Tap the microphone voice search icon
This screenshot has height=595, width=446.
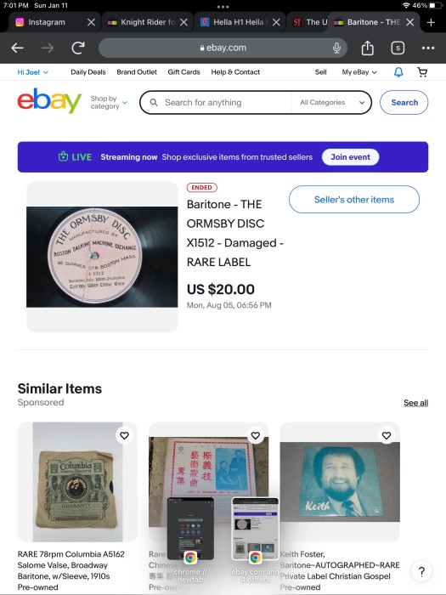tap(336, 48)
